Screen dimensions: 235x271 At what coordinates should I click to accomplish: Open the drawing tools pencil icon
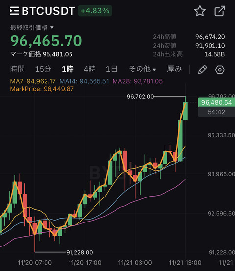(202, 70)
